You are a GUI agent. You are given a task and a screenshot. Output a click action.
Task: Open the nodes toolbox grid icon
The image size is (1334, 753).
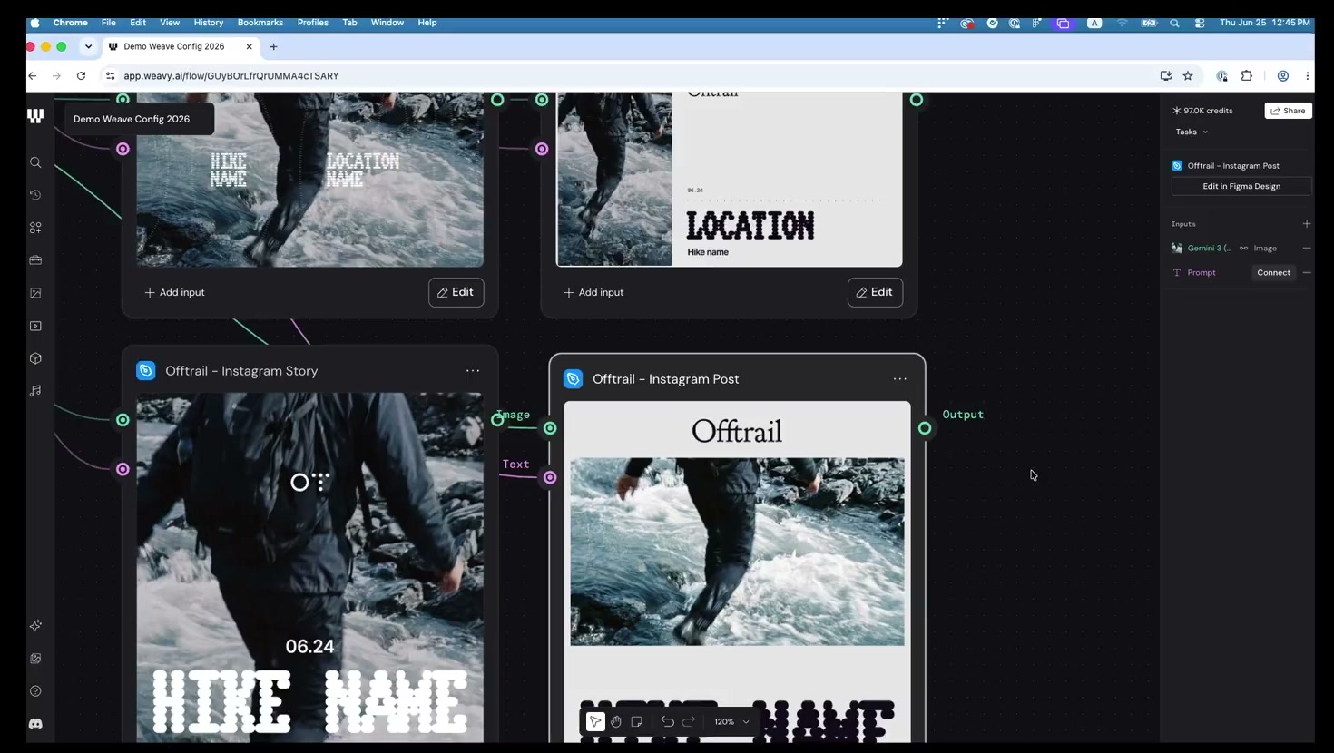tap(35, 228)
